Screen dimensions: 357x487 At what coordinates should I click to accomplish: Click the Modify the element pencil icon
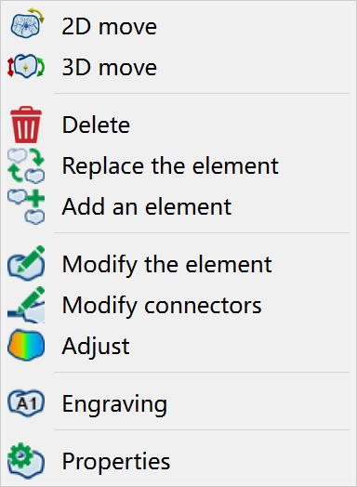pyautogui.click(x=26, y=263)
